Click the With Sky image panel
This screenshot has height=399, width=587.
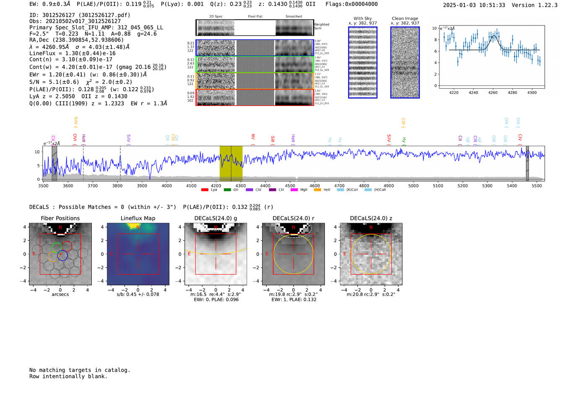tap(363, 62)
